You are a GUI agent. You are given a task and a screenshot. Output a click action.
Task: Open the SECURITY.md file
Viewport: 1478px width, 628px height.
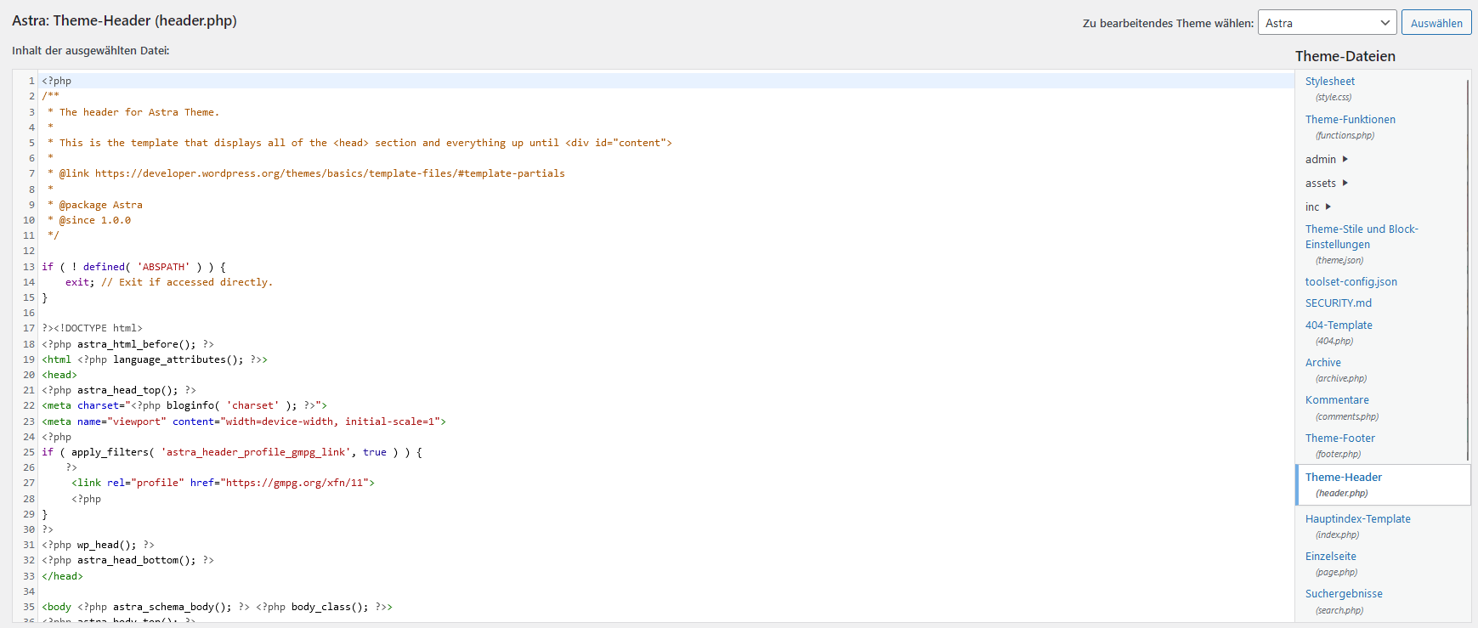[x=1338, y=303]
